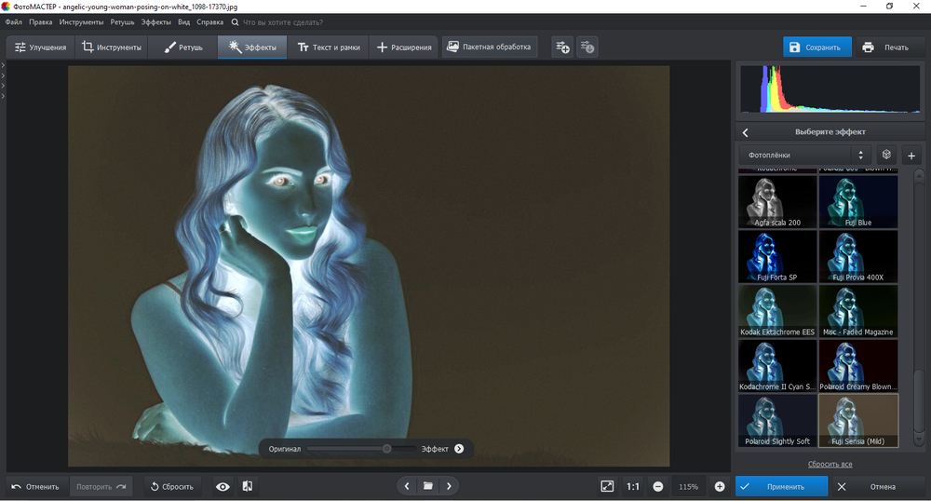Click the zoom in plus icon
The height and width of the screenshot is (501, 931).
coord(720,486)
